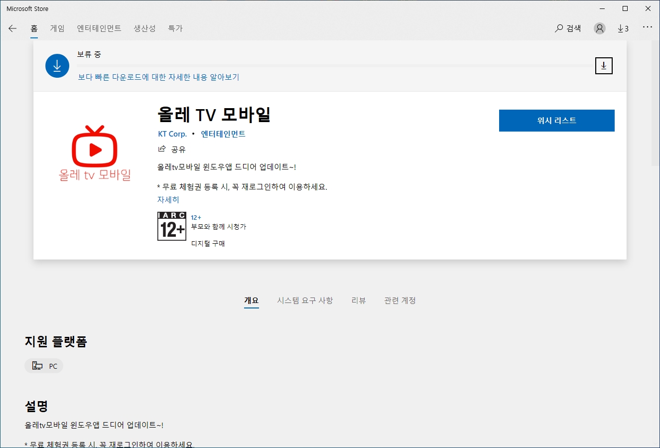660x448 pixels.
Task: Click the 부모와 함께 시청가 text
Action: click(x=219, y=227)
